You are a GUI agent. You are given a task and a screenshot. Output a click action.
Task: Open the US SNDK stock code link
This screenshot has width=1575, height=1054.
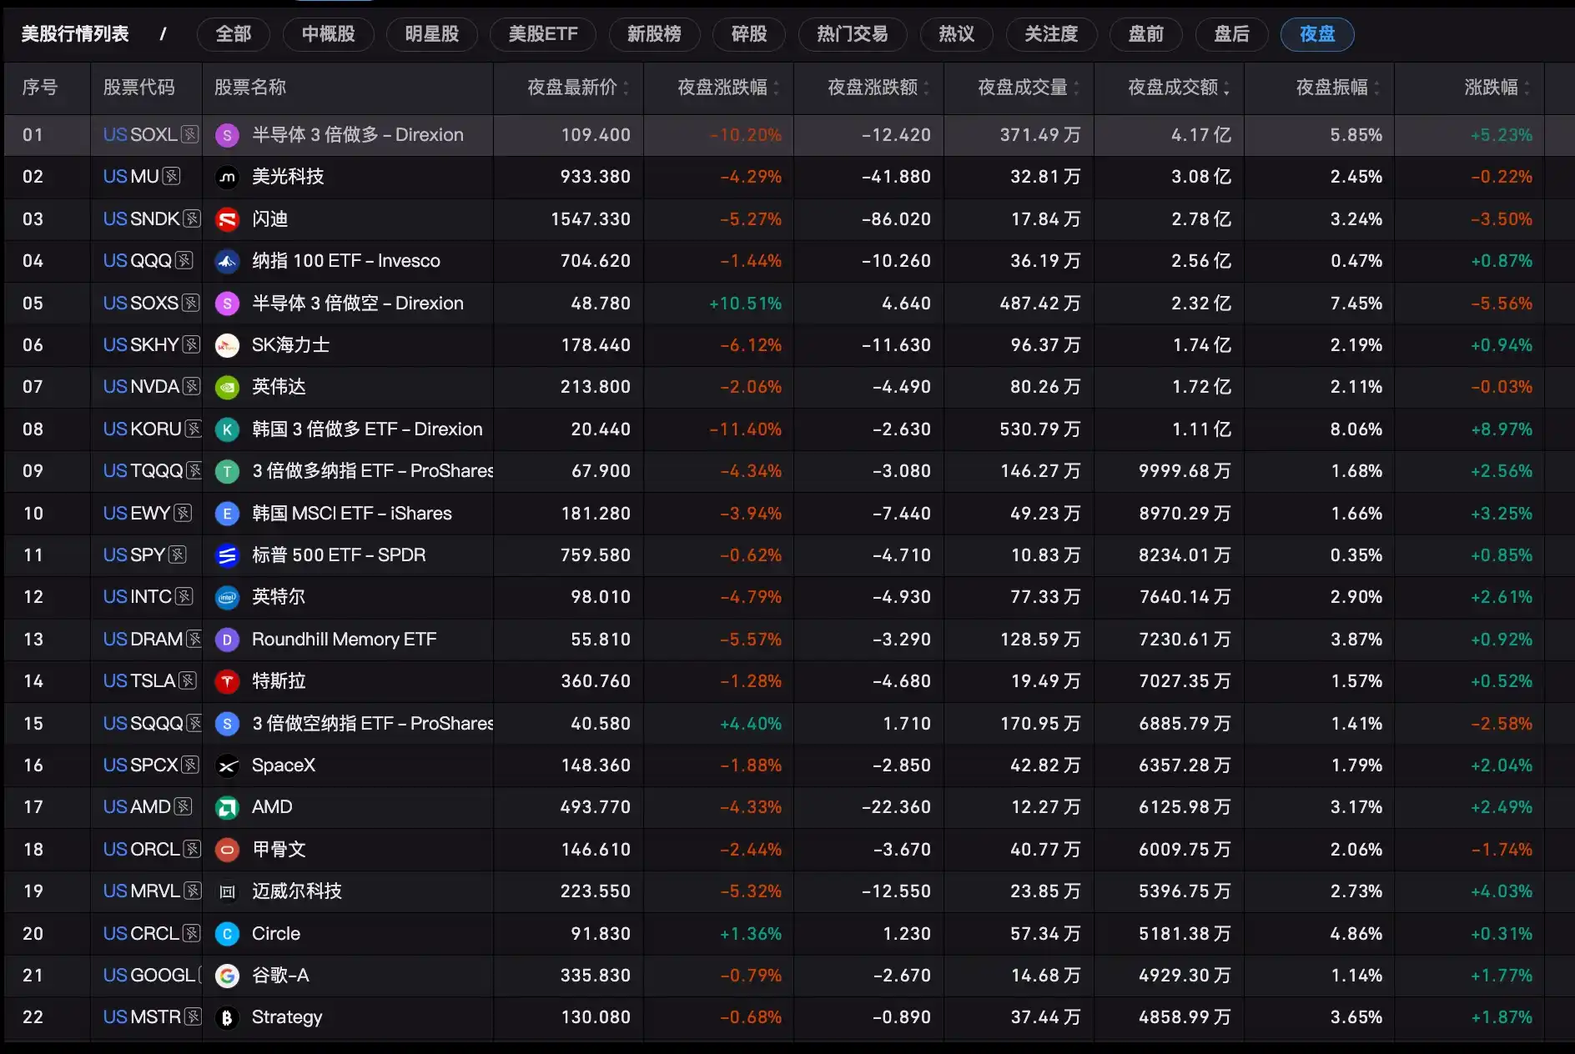click(x=141, y=219)
